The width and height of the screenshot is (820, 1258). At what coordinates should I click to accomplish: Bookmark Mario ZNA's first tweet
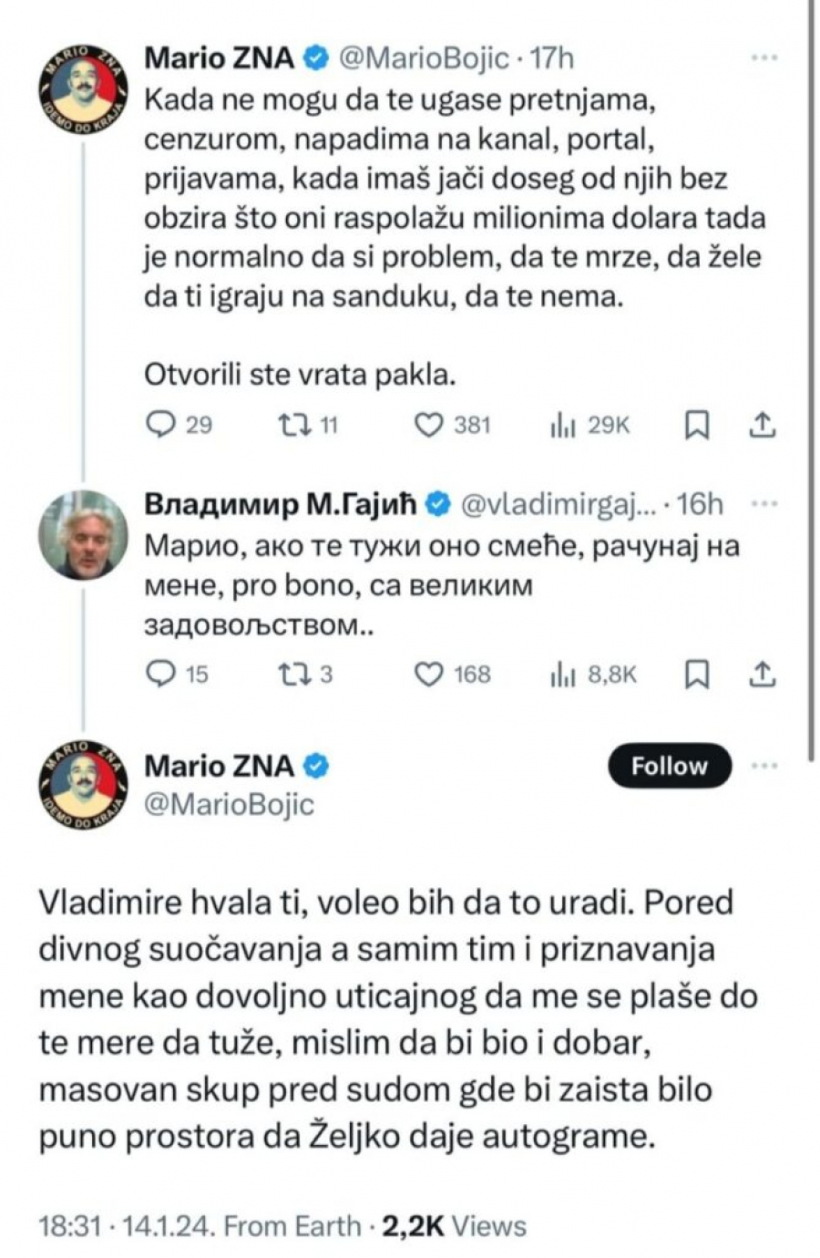(x=696, y=422)
